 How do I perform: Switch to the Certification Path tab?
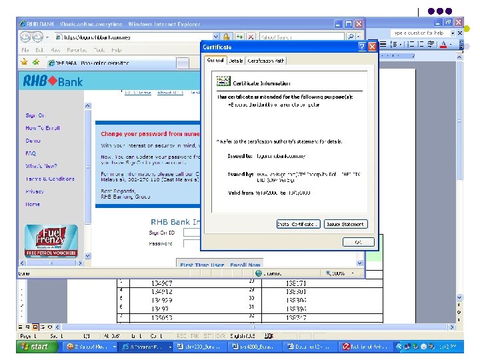tap(265, 61)
